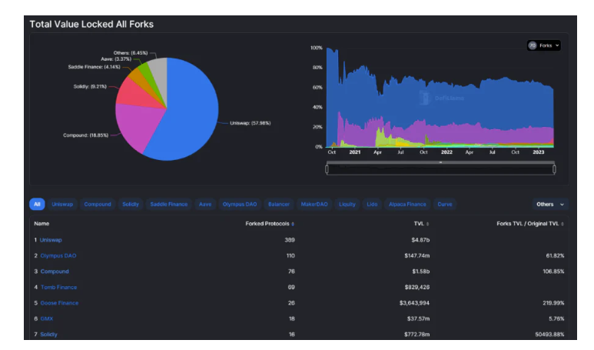Image resolution: width=594 pixels, height=350 pixels.
Task: Filter by Aave pill
Action: [x=205, y=204]
